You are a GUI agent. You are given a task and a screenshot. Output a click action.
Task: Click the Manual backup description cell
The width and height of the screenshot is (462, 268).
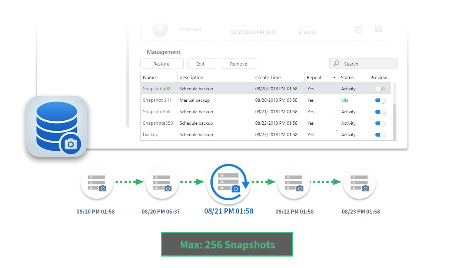tap(195, 100)
